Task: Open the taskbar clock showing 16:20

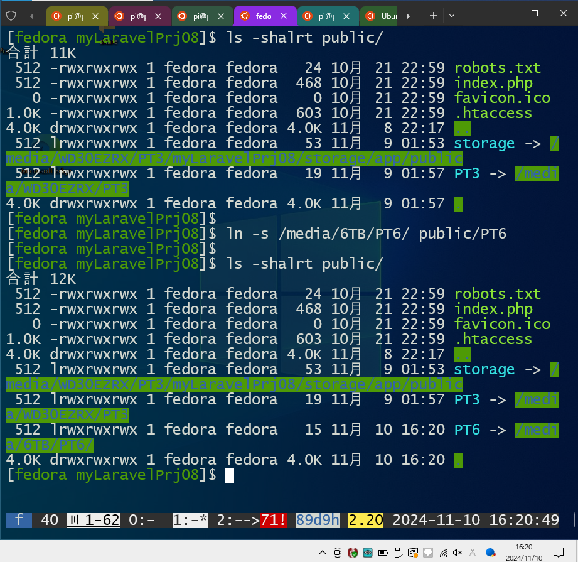Action: point(524,553)
